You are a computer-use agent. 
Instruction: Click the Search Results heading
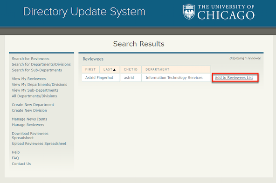click(x=139, y=44)
